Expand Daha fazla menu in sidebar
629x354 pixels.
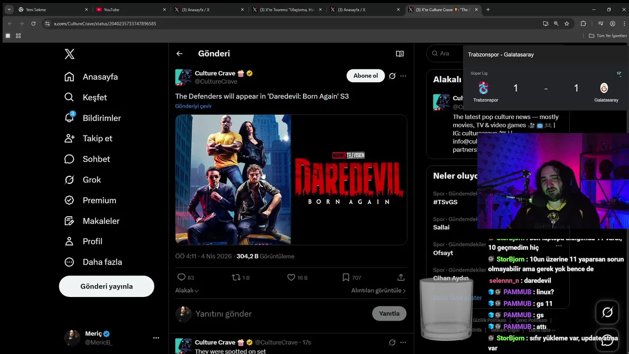93,262
